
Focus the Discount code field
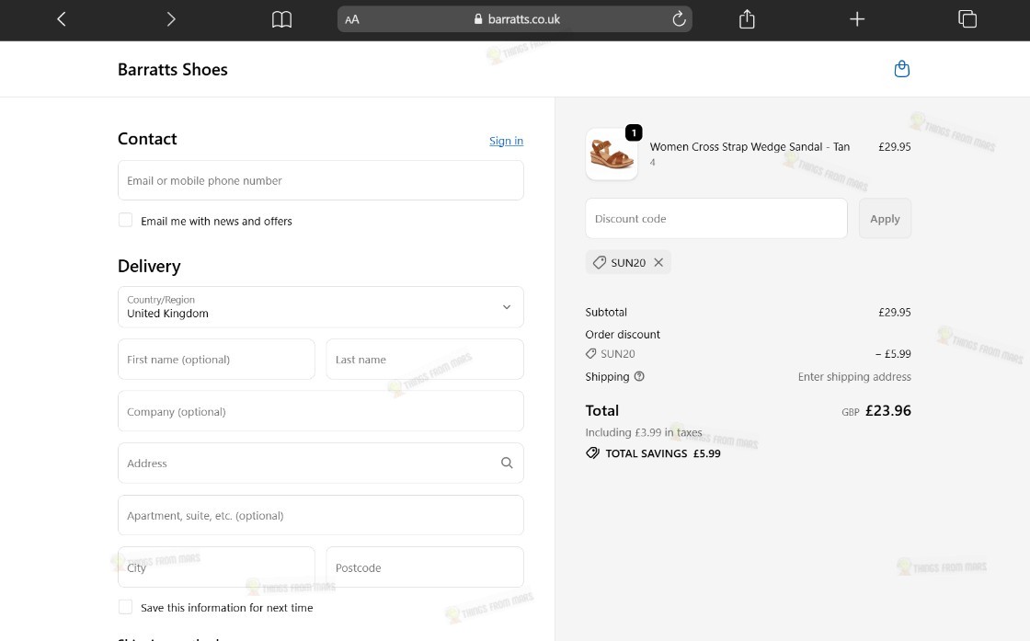716,219
